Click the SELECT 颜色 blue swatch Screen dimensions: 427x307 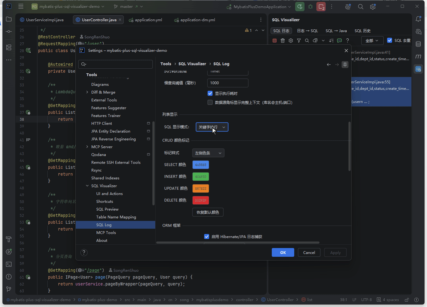pos(201,165)
